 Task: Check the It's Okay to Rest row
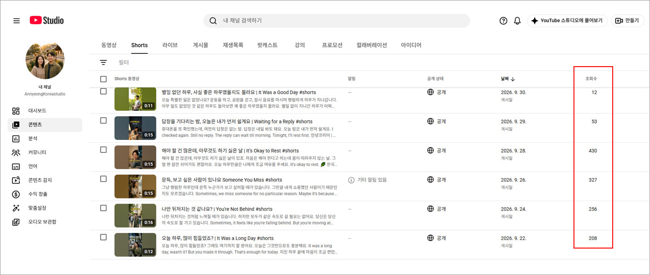(103, 149)
